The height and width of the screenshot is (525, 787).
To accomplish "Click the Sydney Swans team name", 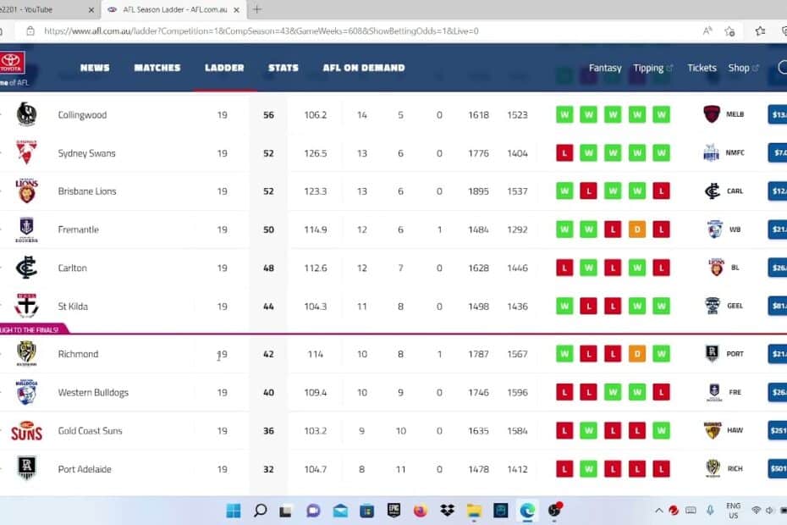I will click(86, 152).
